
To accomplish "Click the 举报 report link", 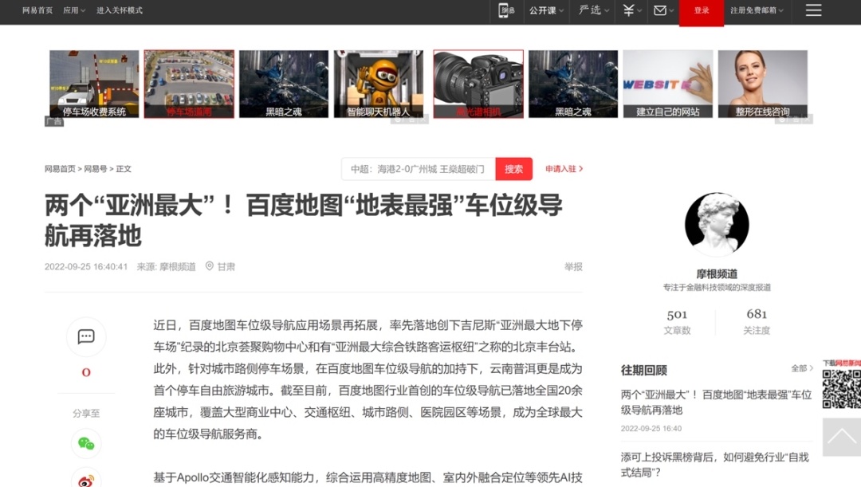I will (573, 267).
